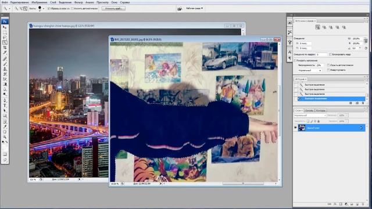This screenshot has width=372, height=209.
Task: Toggle 'Invert' checkbox in Clone Source
Action: 328,70
